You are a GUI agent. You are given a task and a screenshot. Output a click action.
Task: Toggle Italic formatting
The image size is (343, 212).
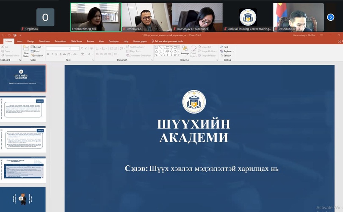[x=52, y=54]
